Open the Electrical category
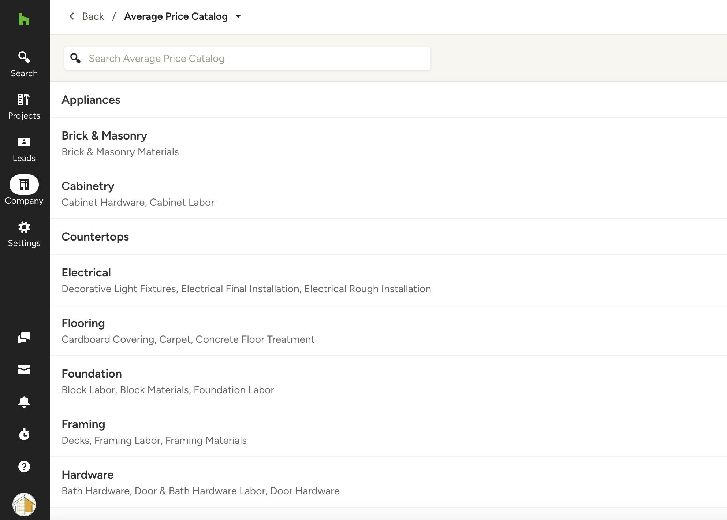Viewport: 727px width, 520px height. pos(388,280)
